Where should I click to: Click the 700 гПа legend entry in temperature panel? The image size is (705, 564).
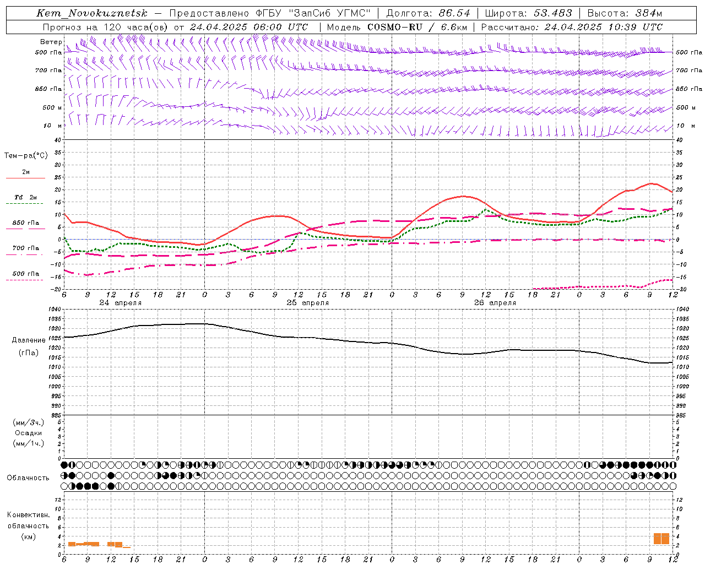pyautogui.click(x=26, y=248)
